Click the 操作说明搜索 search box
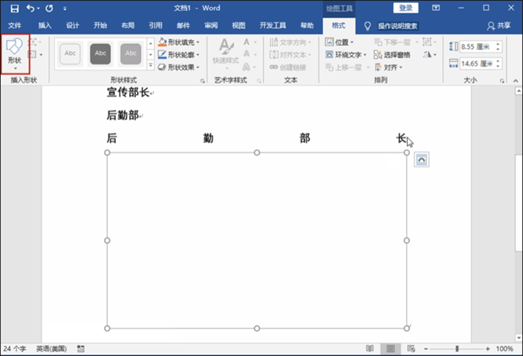Screen dimensions: 523x356 point(397,26)
